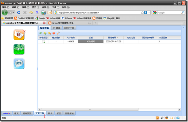The width and height of the screenshot is (188, 122).
Task: Reload the current page
Action: [x=19, y=12]
